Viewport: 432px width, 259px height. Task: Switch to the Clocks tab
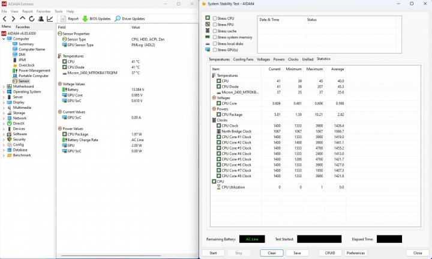point(293,59)
